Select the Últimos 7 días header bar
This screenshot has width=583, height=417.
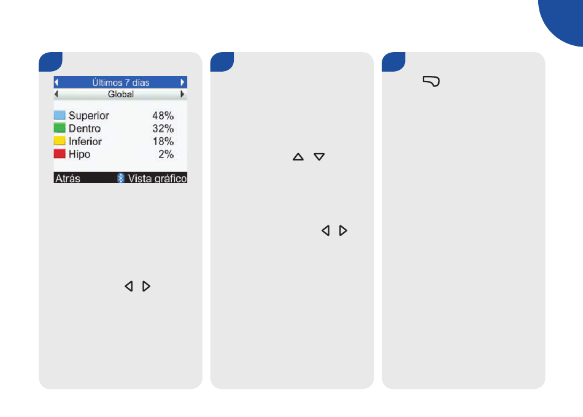point(120,82)
